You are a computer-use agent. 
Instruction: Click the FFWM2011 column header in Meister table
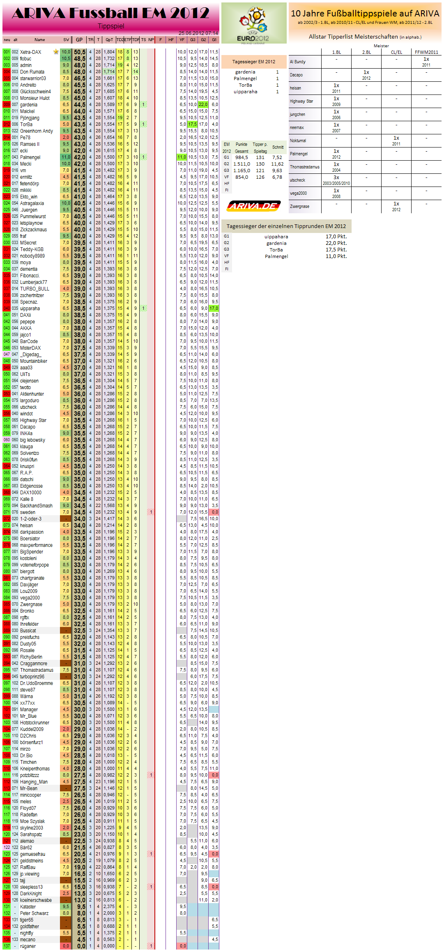click(x=426, y=52)
